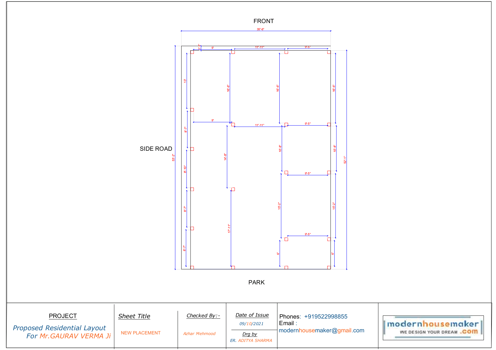Click the 'Email :' label

pos(288,323)
